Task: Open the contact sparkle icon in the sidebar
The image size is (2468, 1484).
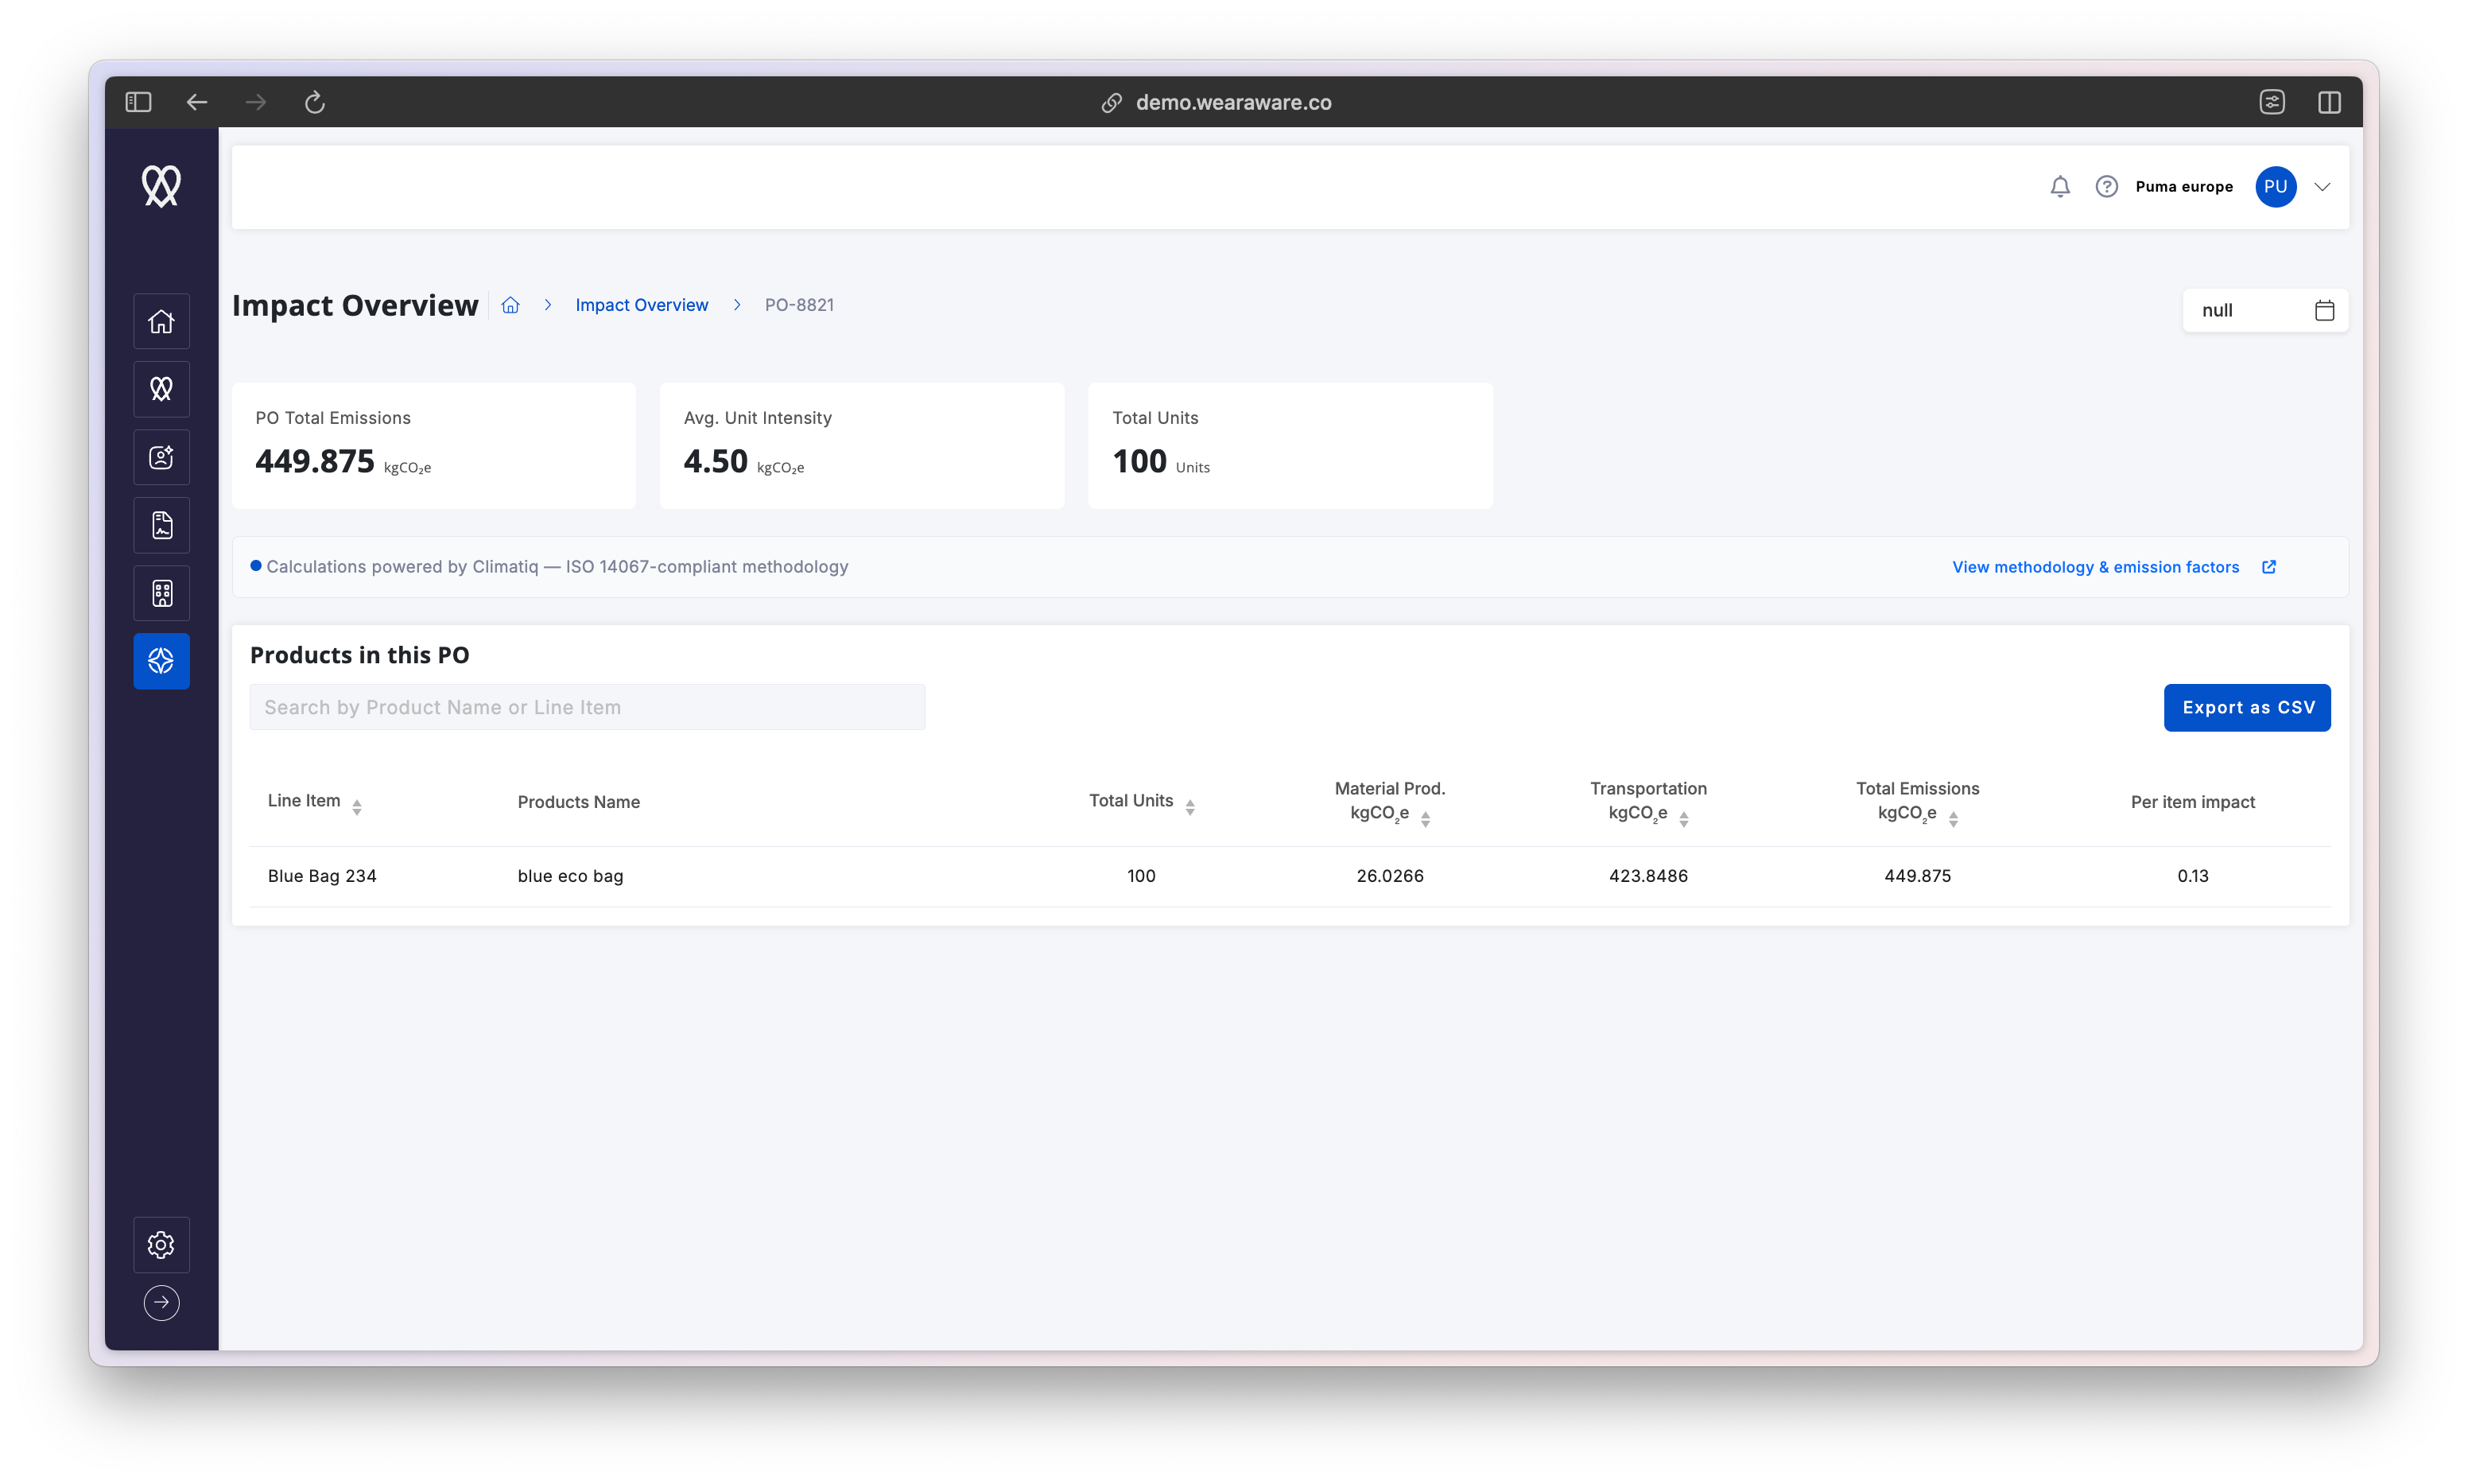Action: (x=161, y=457)
